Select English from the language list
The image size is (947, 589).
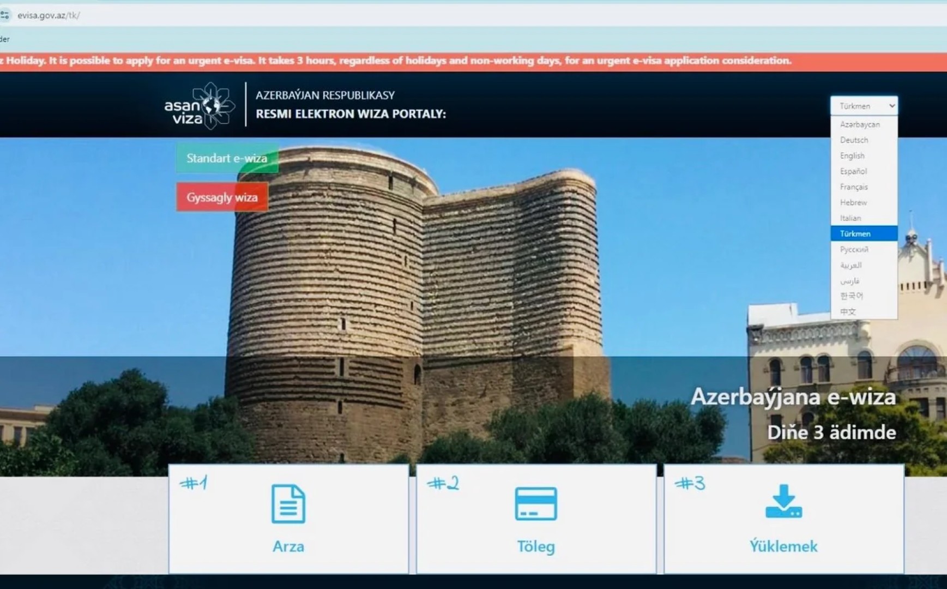(852, 156)
